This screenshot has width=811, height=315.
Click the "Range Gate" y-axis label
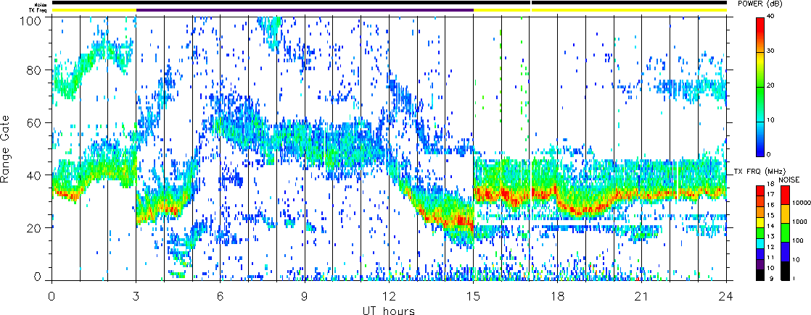7,148
